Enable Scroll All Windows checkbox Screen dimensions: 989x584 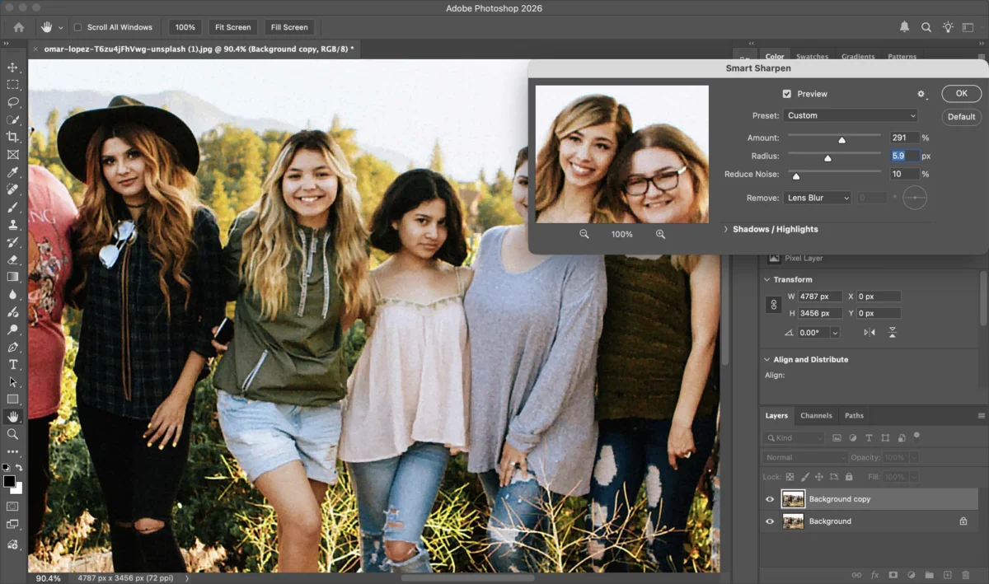77,27
